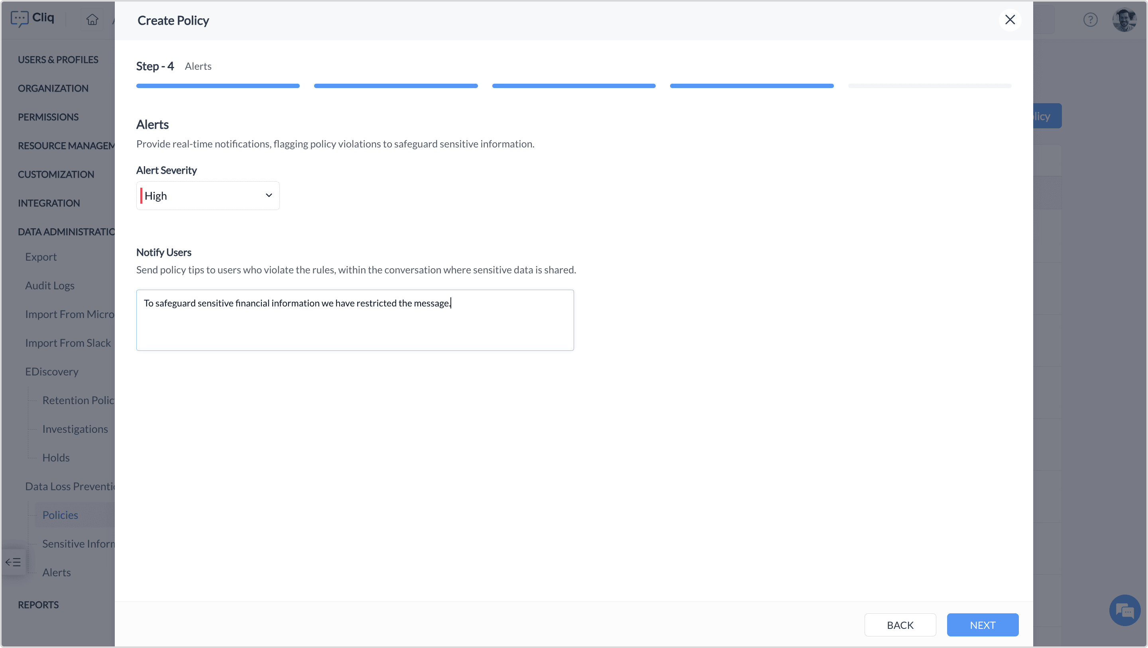Click the chevron arrow beside High
This screenshot has width=1148, height=648.
tap(269, 195)
